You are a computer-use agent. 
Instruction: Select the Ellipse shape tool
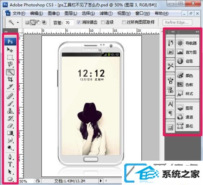[x=10, y=179]
